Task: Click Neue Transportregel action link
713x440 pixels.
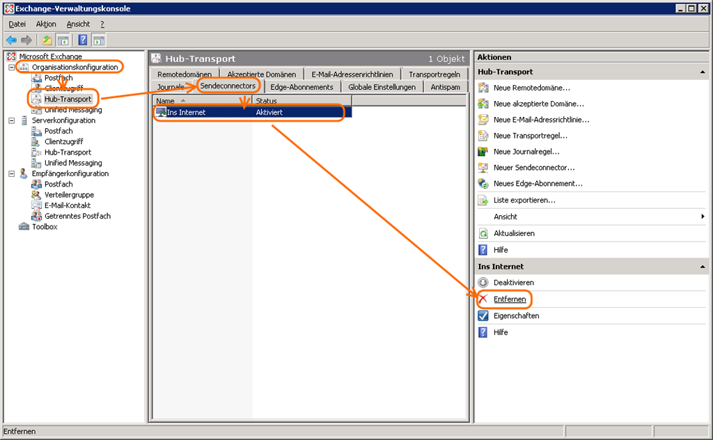Action: click(530, 136)
